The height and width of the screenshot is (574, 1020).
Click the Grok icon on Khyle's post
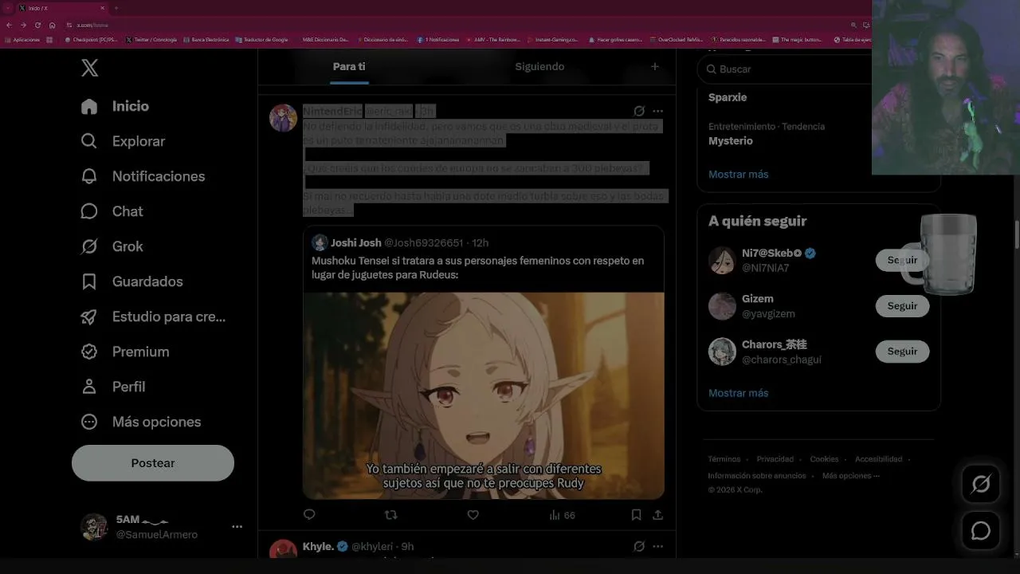pos(639,546)
